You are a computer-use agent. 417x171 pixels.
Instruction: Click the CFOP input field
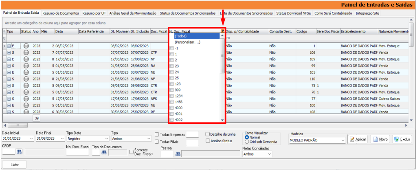pos(9,152)
